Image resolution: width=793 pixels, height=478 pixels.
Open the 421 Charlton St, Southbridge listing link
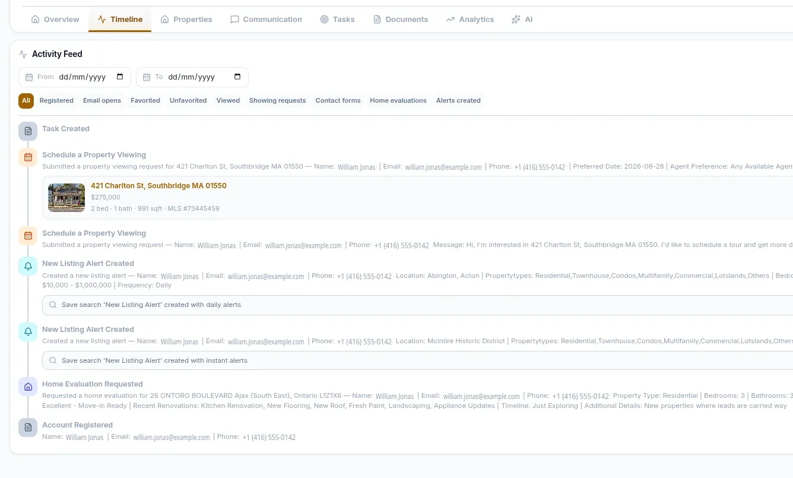[158, 186]
